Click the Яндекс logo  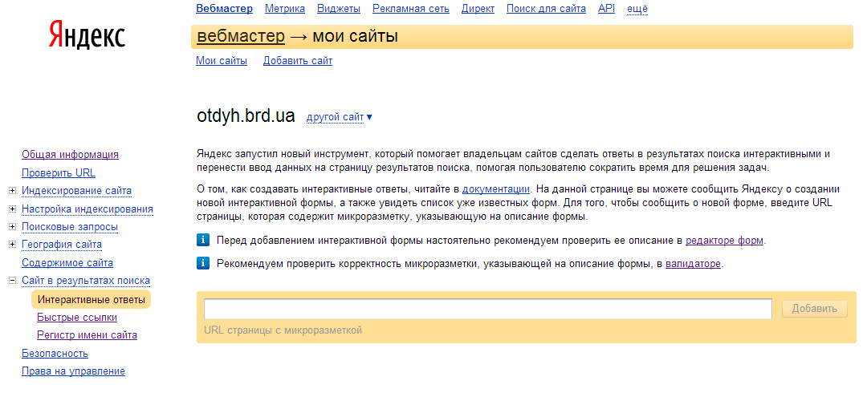tap(88, 35)
